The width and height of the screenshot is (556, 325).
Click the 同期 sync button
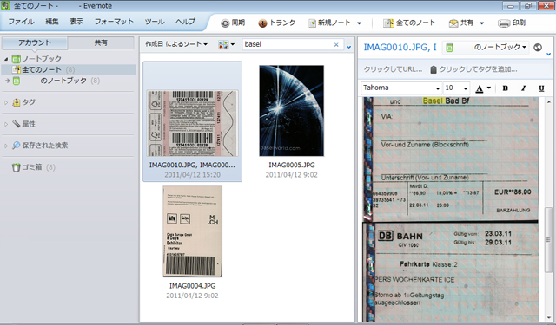coord(233,23)
